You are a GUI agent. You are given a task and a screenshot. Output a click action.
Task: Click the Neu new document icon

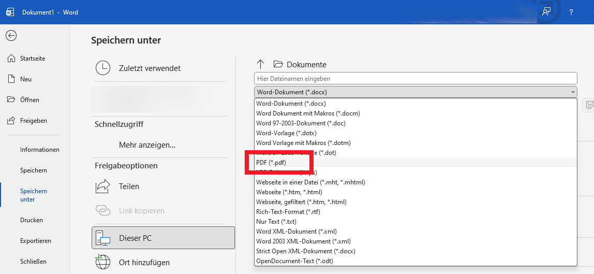tap(11, 79)
